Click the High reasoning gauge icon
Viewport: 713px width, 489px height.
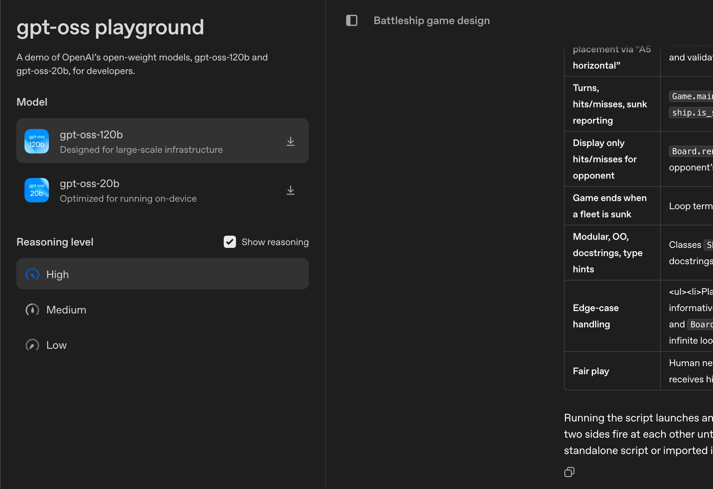click(x=33, y=274)
